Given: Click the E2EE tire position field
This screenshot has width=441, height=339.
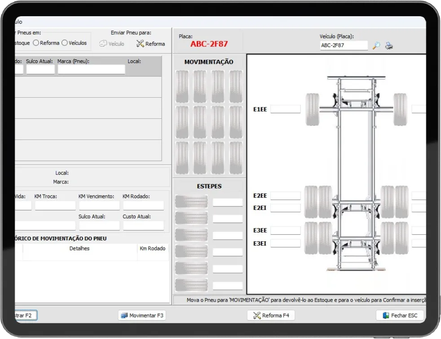Looking at the screenshot, I should coord(286,196).
